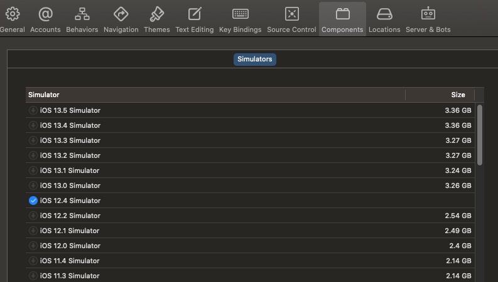Click the simulator list scrollbar thumb

point(480,135)
